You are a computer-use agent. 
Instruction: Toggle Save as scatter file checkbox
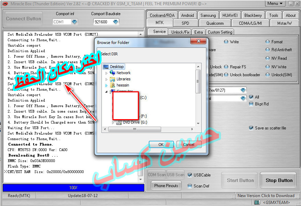(x=251, y=128)
